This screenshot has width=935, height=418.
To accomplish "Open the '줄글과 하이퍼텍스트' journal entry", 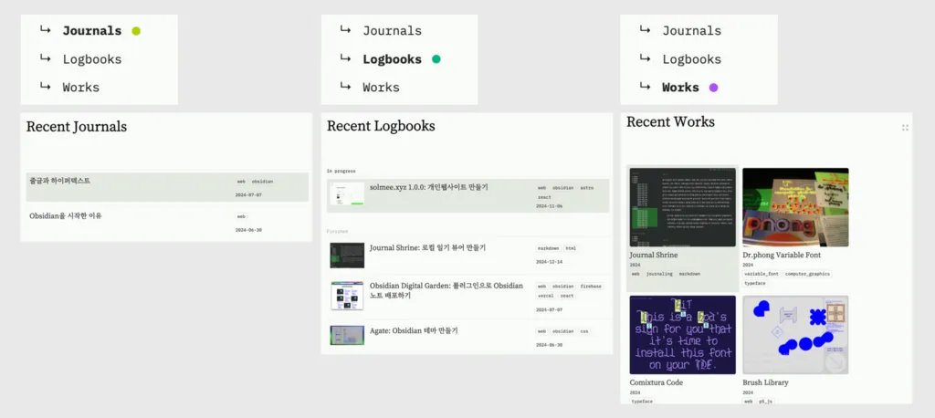I will [58, 181].
